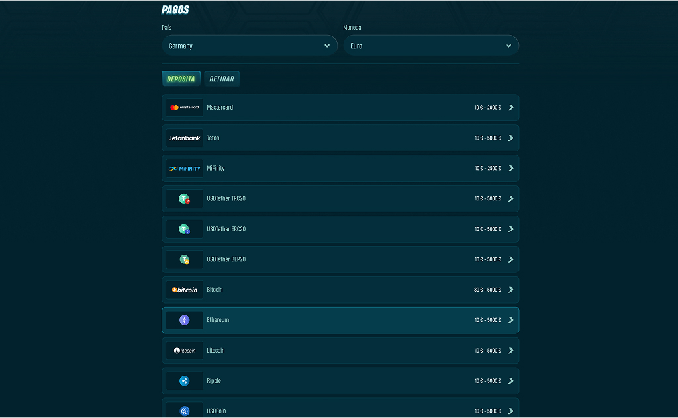Click the Bitcoin limit 30 € - 5000 €
Screen dimensions: 678x418
click(487, 290)
